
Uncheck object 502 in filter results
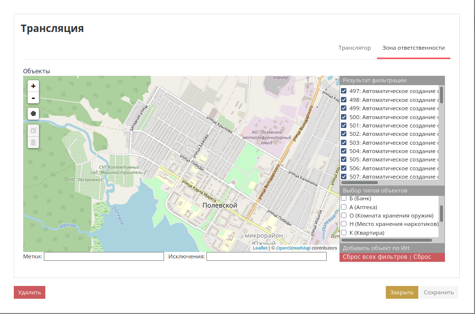[344, 134]
